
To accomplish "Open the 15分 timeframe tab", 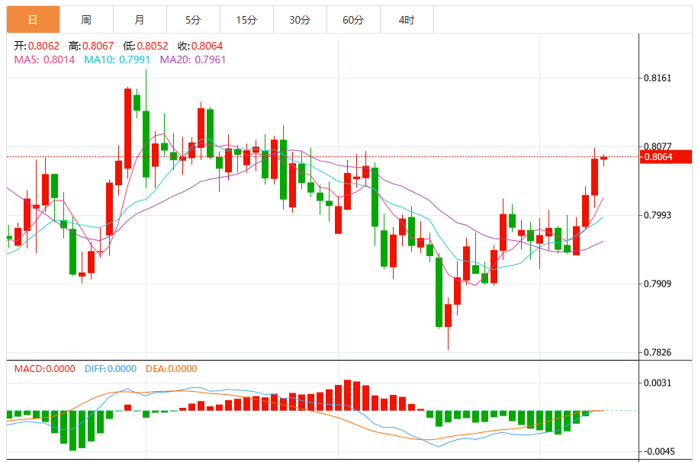I will [246, 20].
